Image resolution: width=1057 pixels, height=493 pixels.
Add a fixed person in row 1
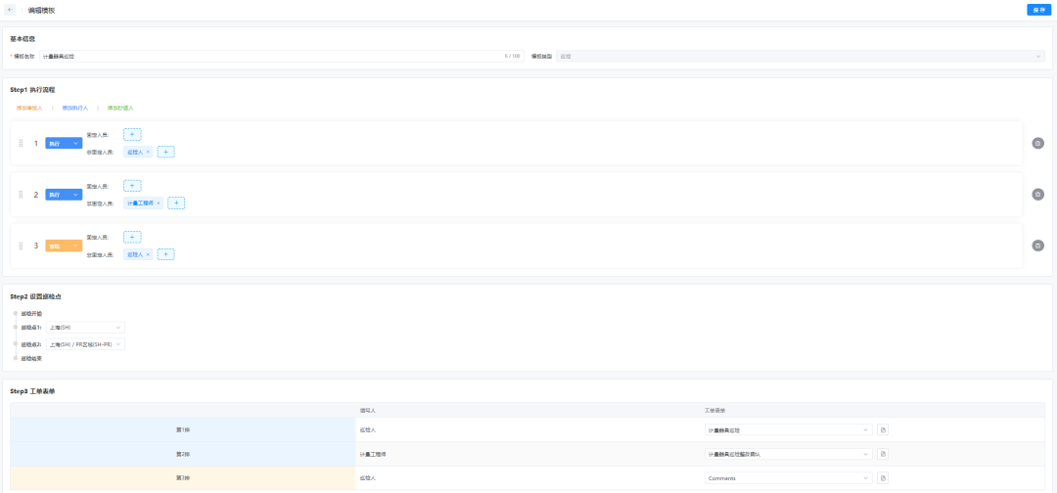[x=132, y=135]
